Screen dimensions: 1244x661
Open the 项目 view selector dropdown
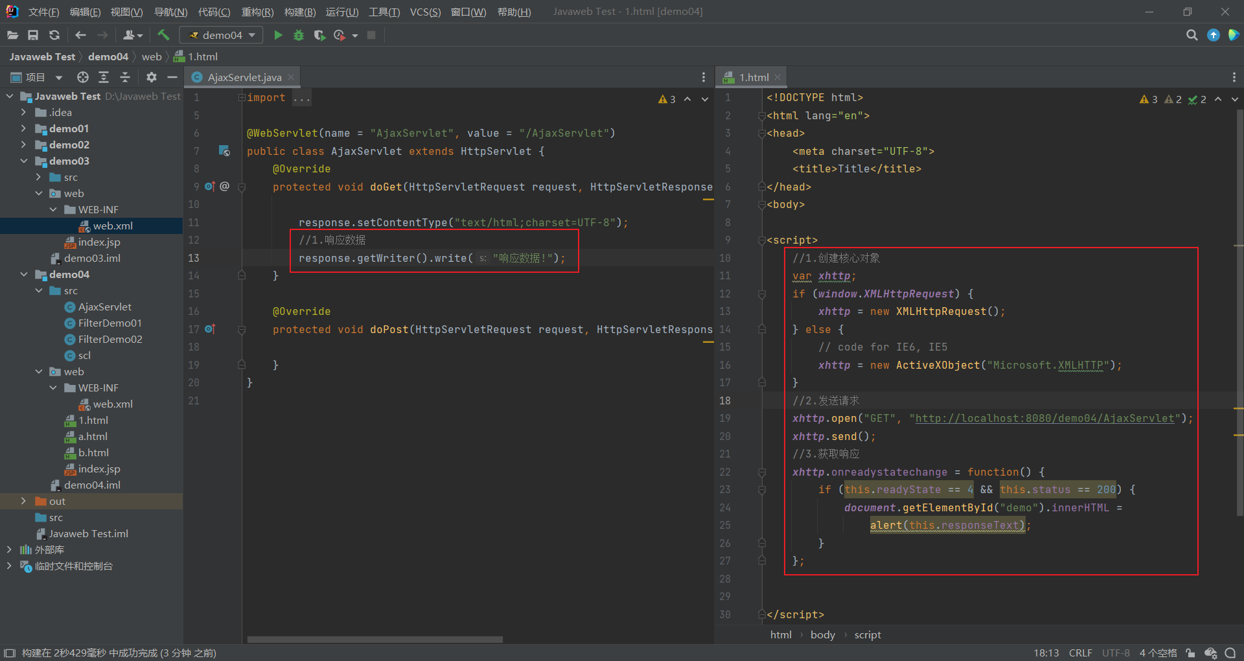click(36, 77)
